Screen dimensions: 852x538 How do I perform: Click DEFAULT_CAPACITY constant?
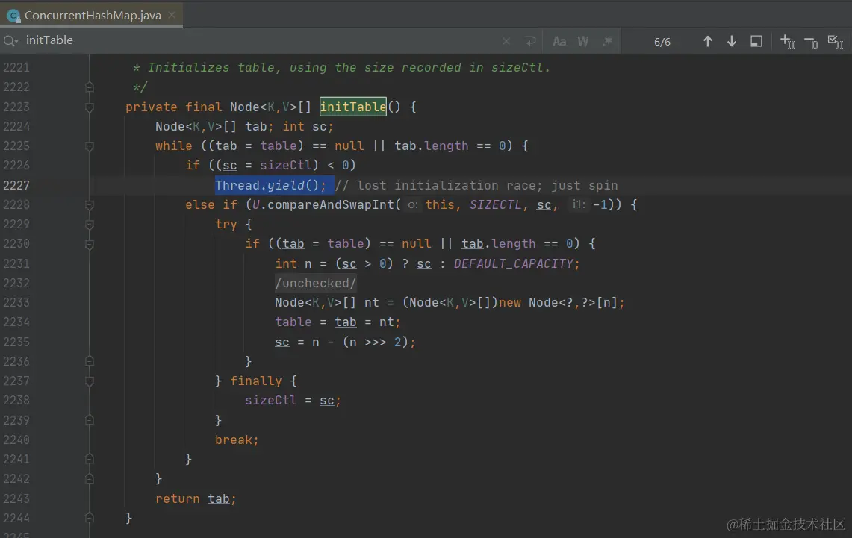(x=514, y=264)
